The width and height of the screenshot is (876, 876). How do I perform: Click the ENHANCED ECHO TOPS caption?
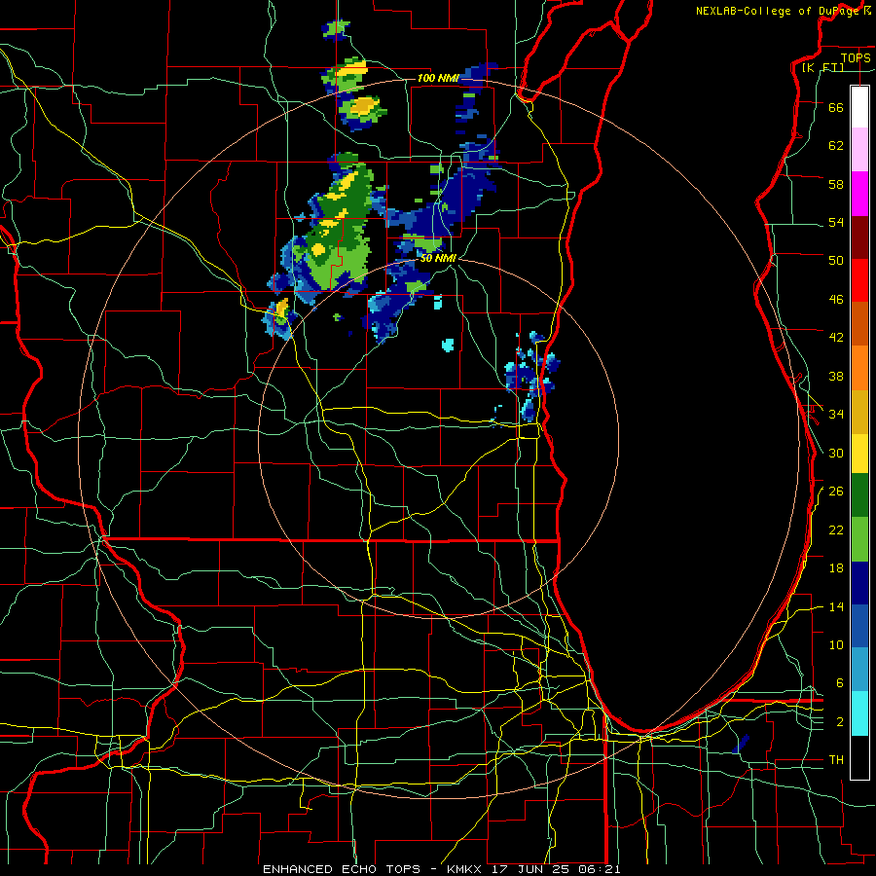[342, 869]
